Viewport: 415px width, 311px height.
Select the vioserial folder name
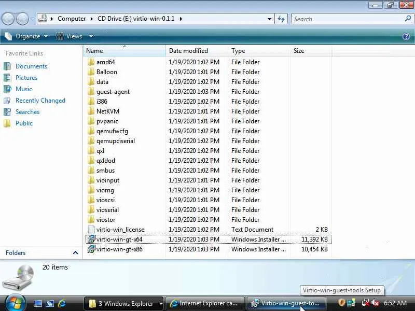pyautogui.click(x=107, y=210)
